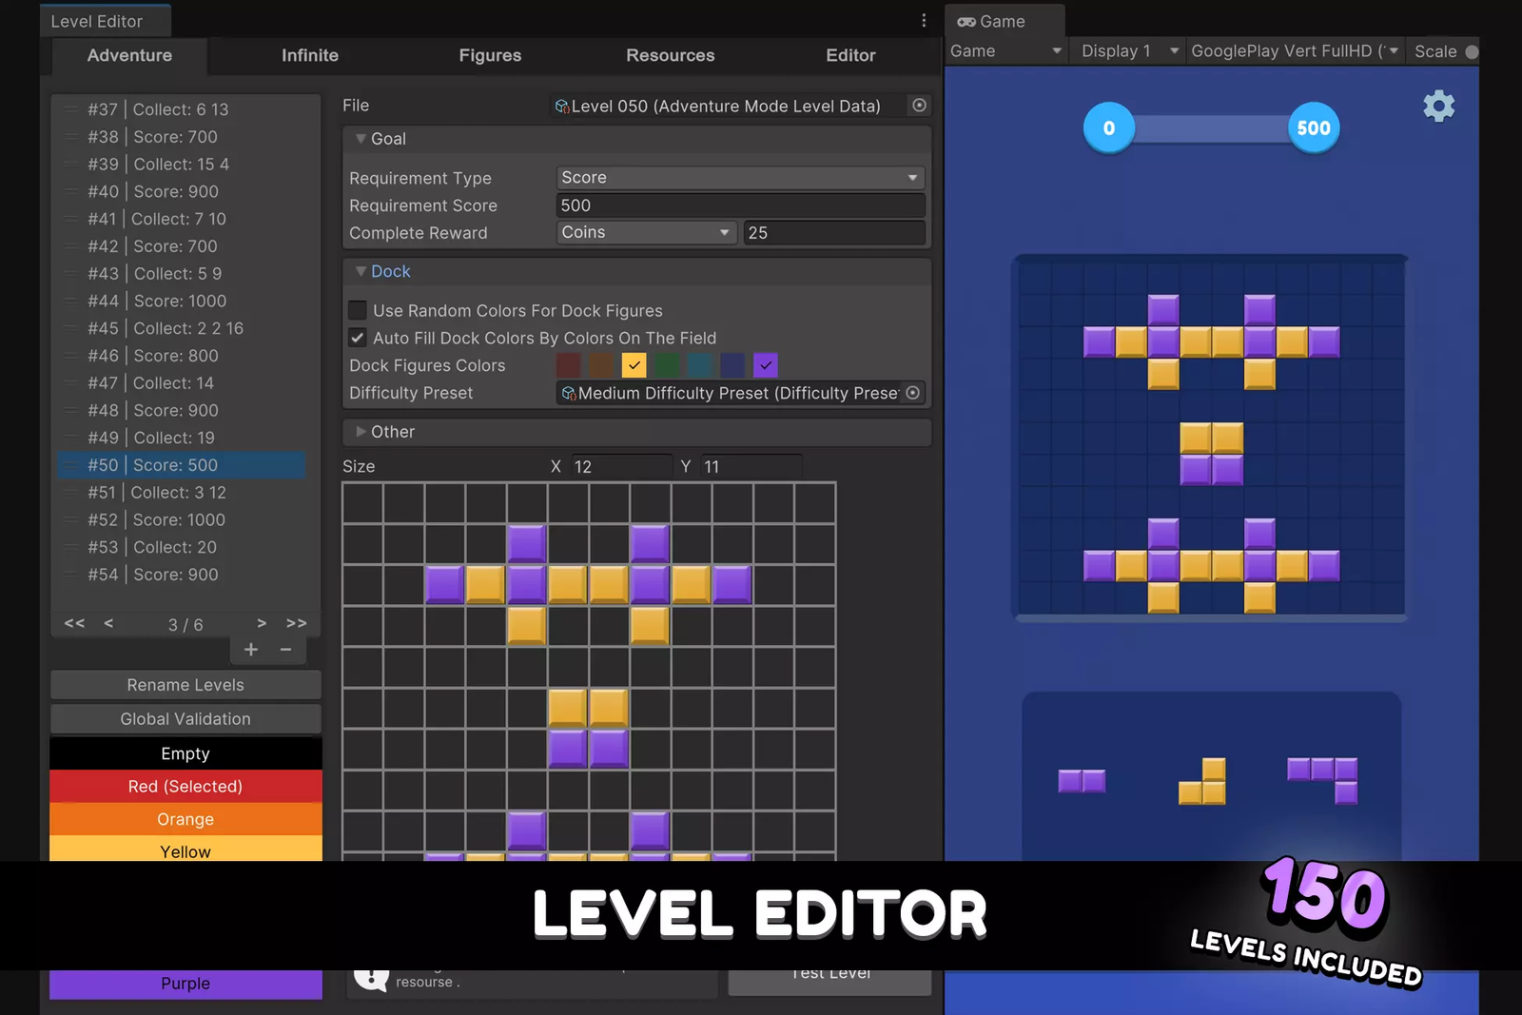Toggle the purple dock figure color
1522x1015 pixels.
coord(765,365)
